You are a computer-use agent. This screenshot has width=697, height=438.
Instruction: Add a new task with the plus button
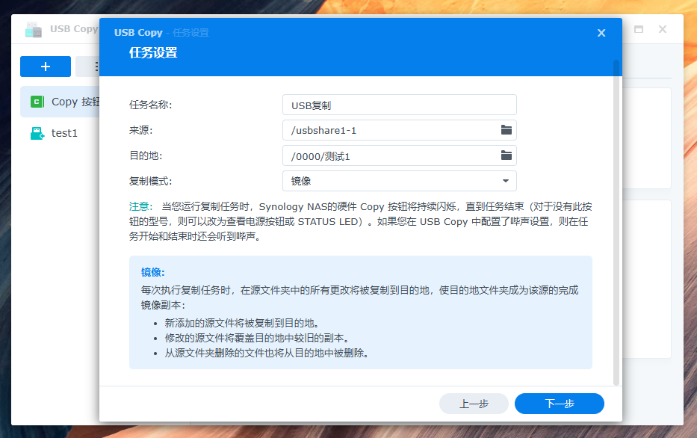tap(46, 67)
